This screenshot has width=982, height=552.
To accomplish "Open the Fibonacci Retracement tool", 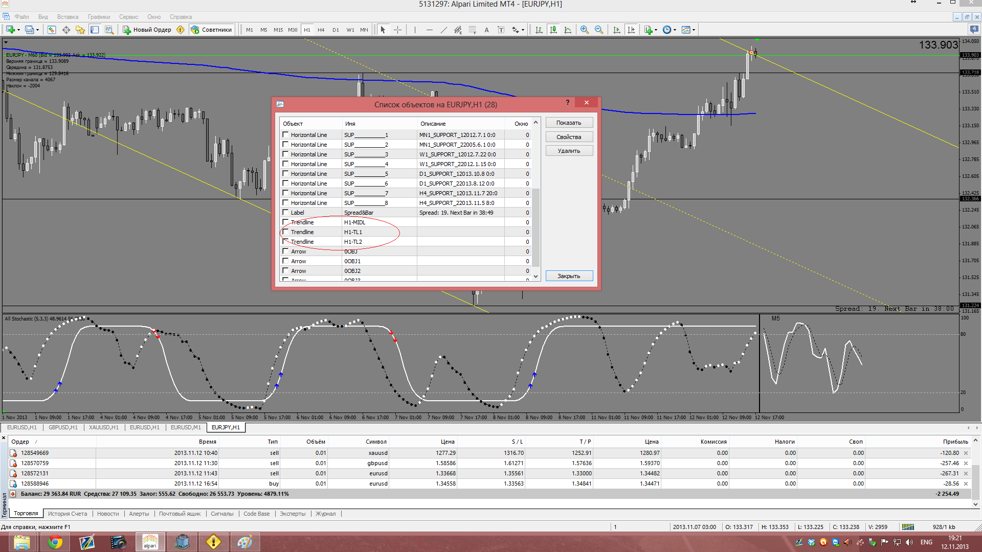I will [x=472, y=30].
